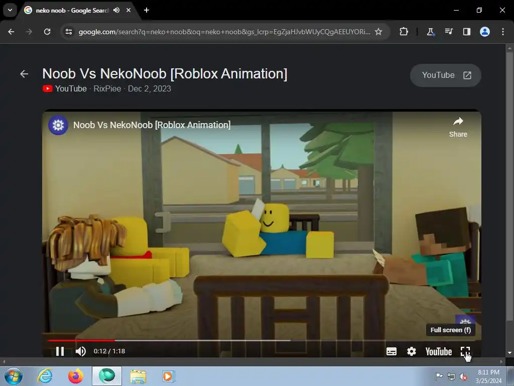Launch Internet Explorer from taskbar

(x=45, y=376)
